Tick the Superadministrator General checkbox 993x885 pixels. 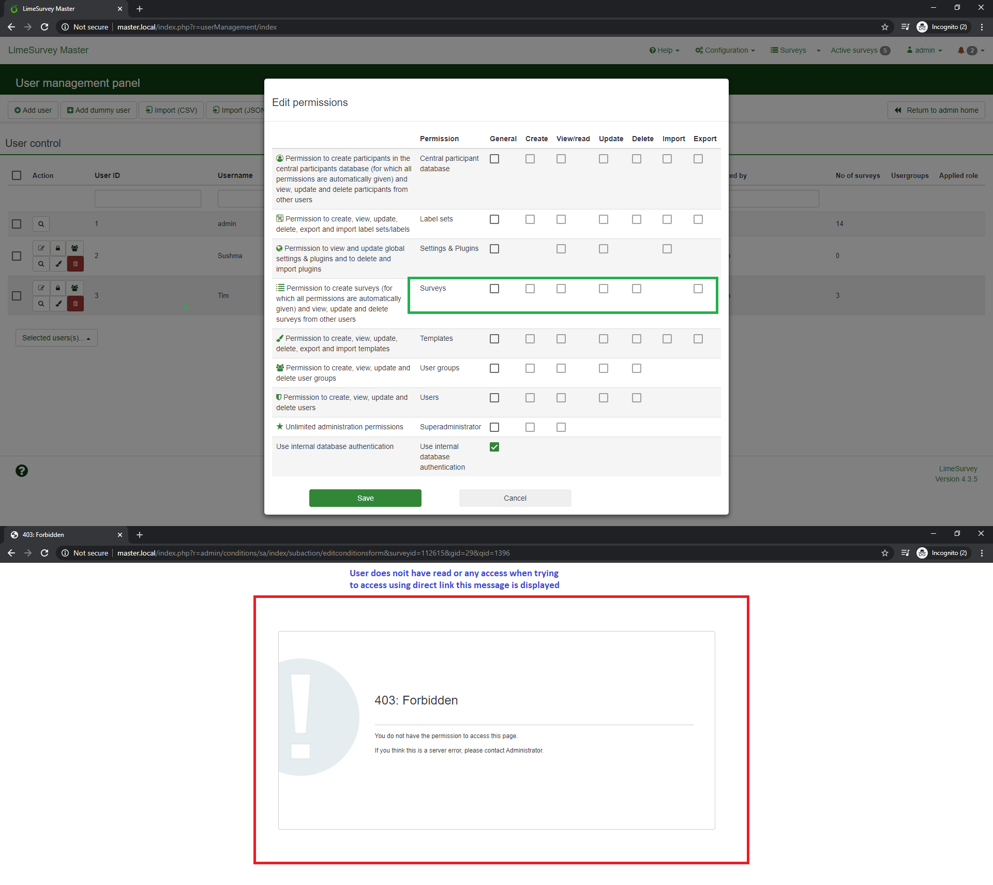coord(494,427)
